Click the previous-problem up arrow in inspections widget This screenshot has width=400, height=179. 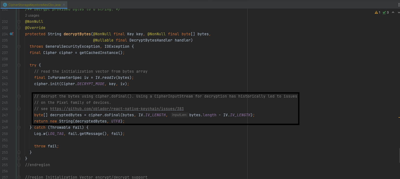[393, 12]
